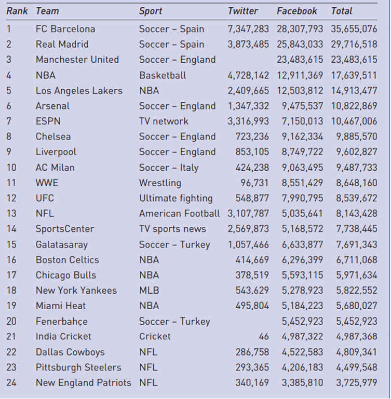Select ESPN's TV network sport cell

pyautogui.click(x=164, y=121)
